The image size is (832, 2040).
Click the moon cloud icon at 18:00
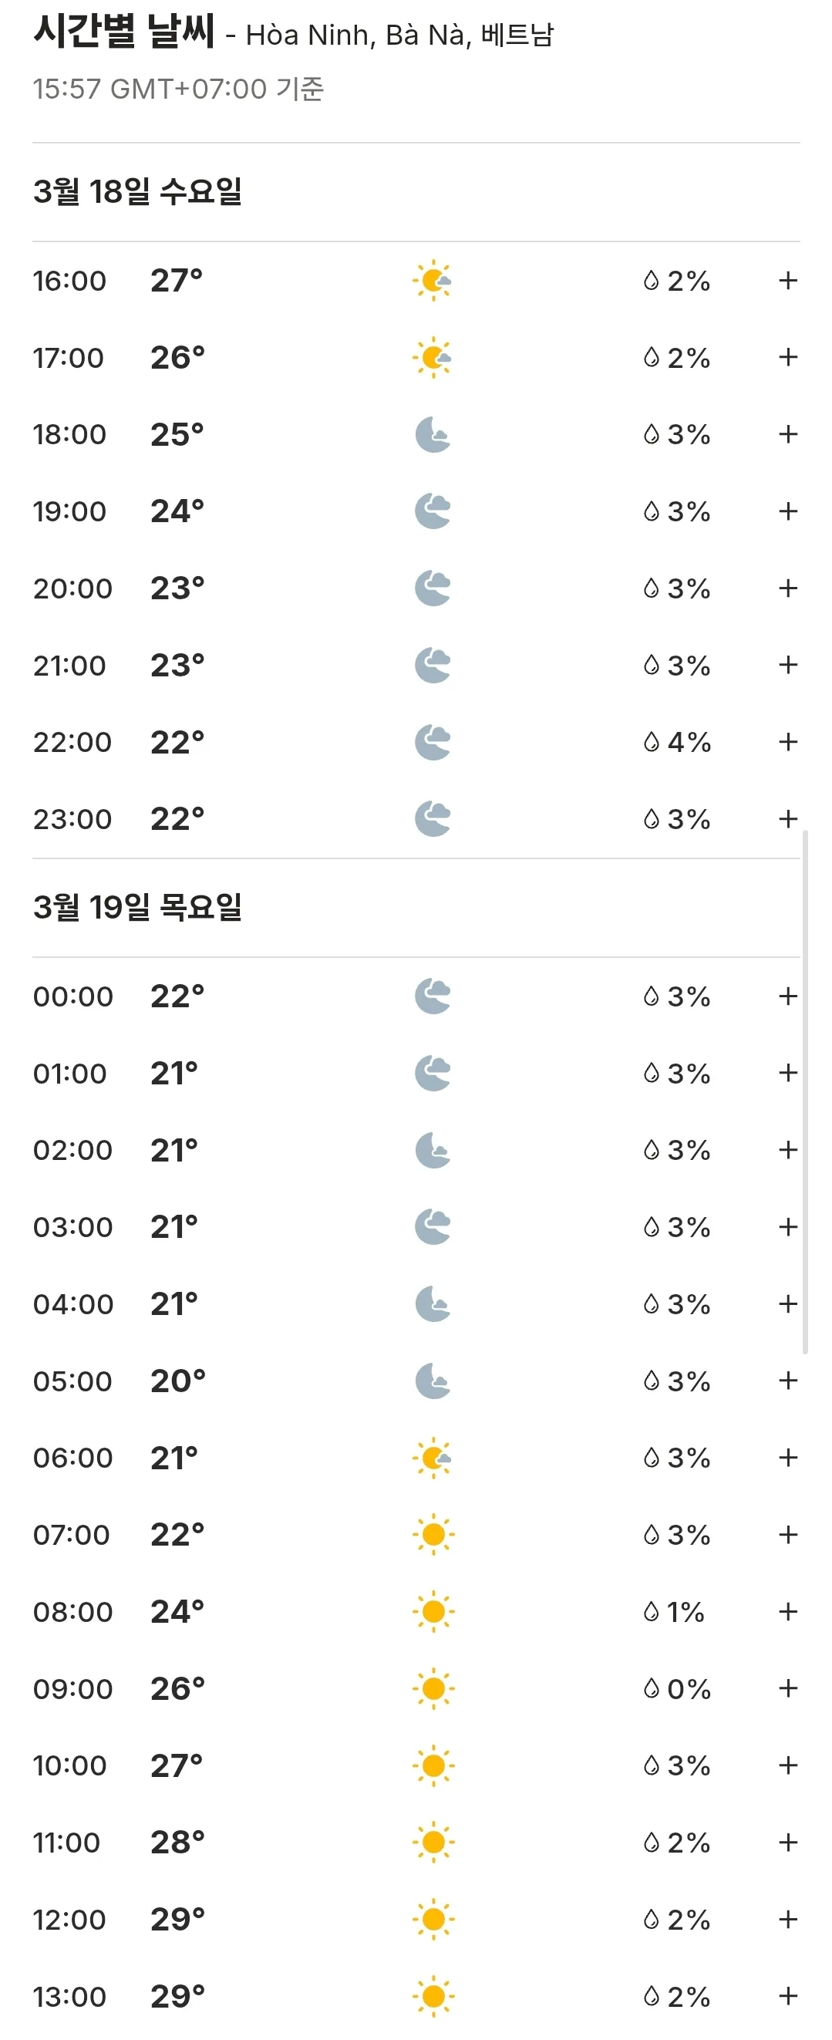click(433, 435)
